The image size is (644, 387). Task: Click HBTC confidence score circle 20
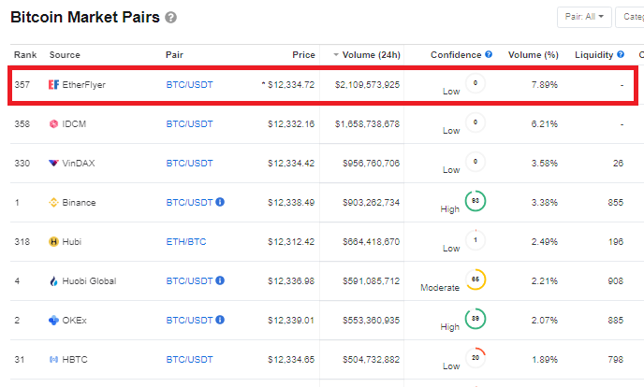coord(476,358)
